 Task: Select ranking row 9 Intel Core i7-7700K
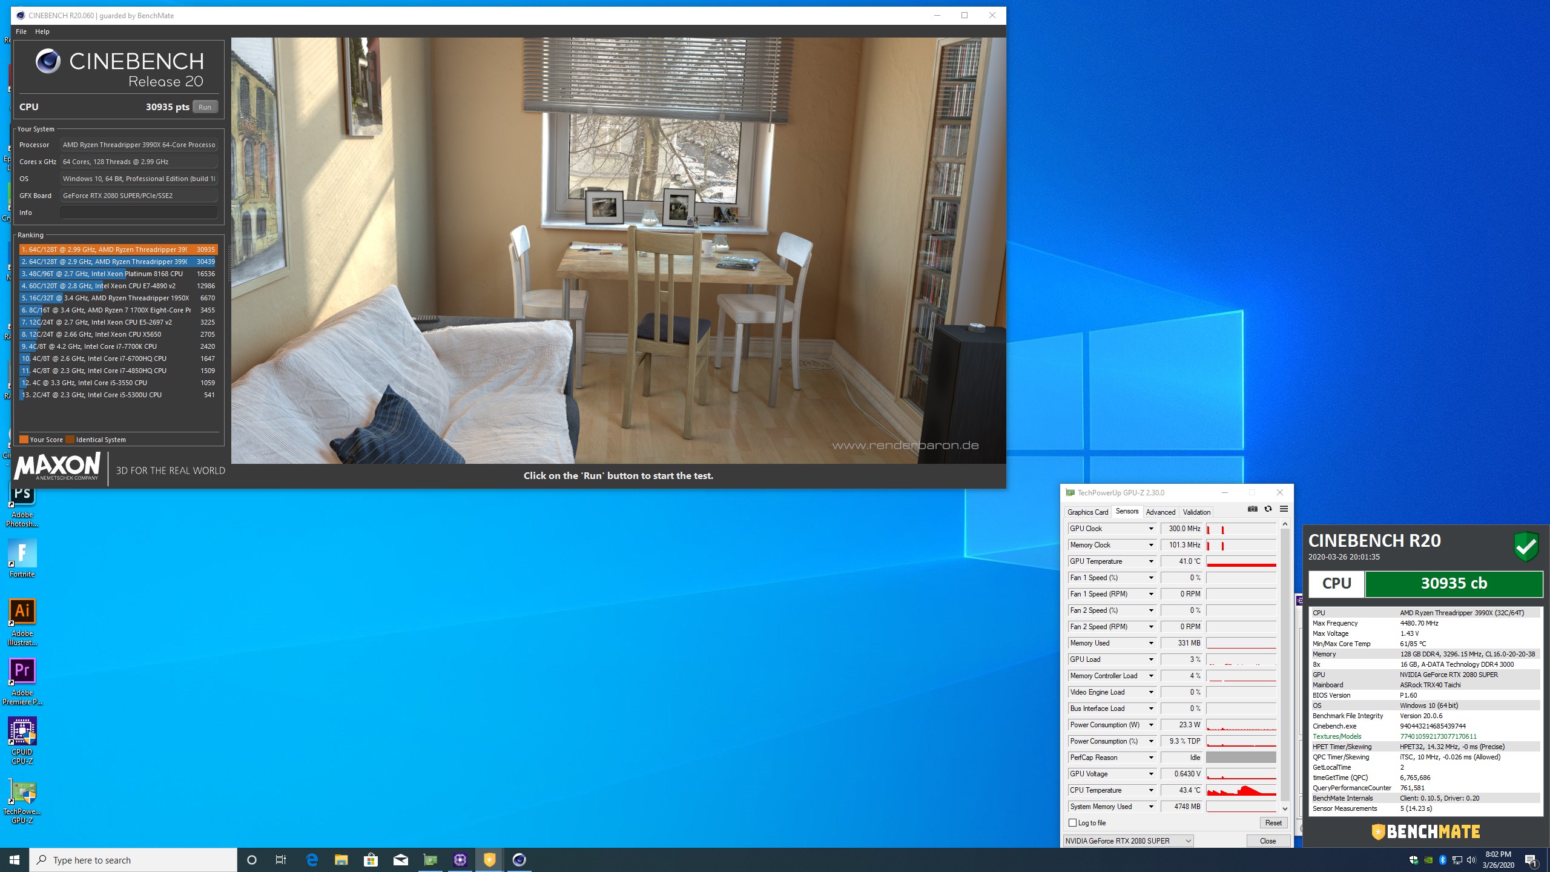[118, 346]
